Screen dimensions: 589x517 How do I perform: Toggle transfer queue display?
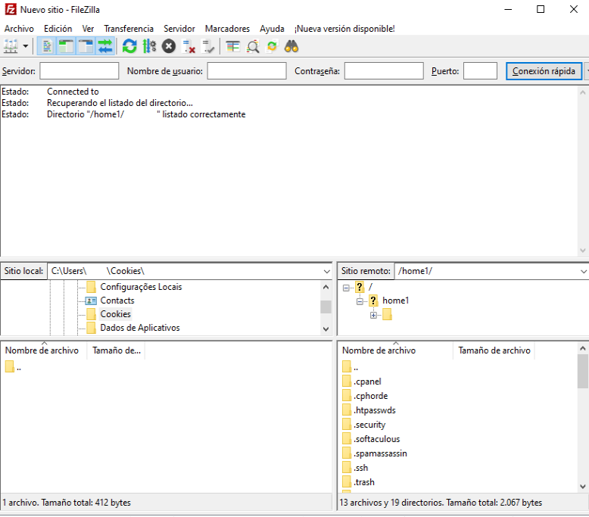105,47
